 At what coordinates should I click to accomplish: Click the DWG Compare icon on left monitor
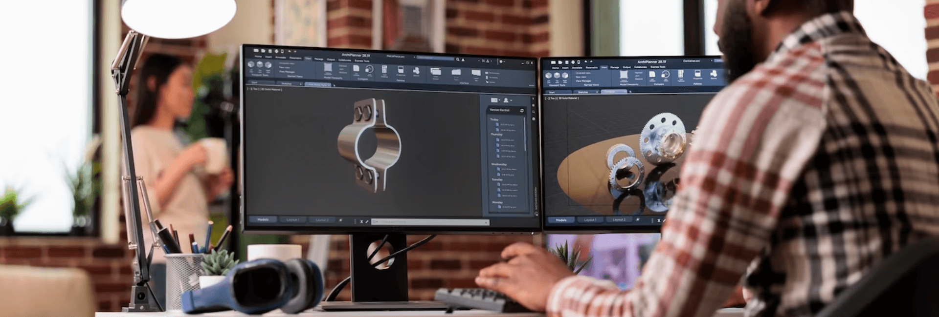point(356,69)
